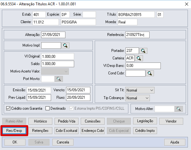191x150 pixels.
Task: Click the Legislação button
Action: click(x=145, y=121)
